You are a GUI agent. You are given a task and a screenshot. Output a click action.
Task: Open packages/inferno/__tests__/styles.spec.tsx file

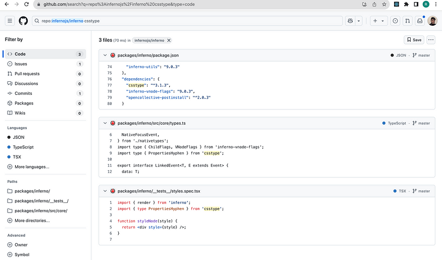159,191
